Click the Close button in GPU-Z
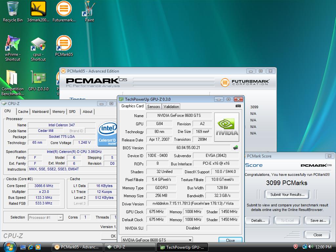This screenshot has height=252, width=336. pyautogui.click(x=230, y=240)
